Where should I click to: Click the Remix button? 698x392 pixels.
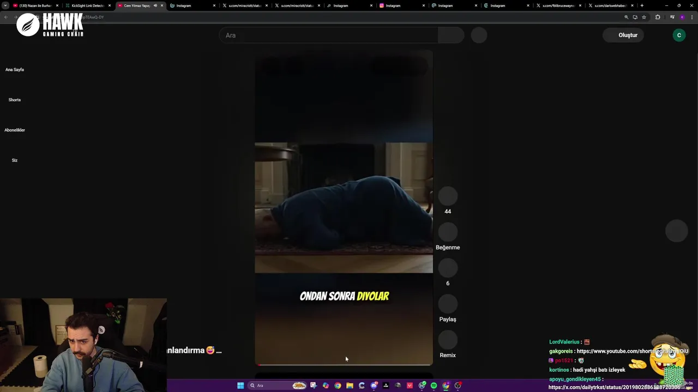click(448, 340)
